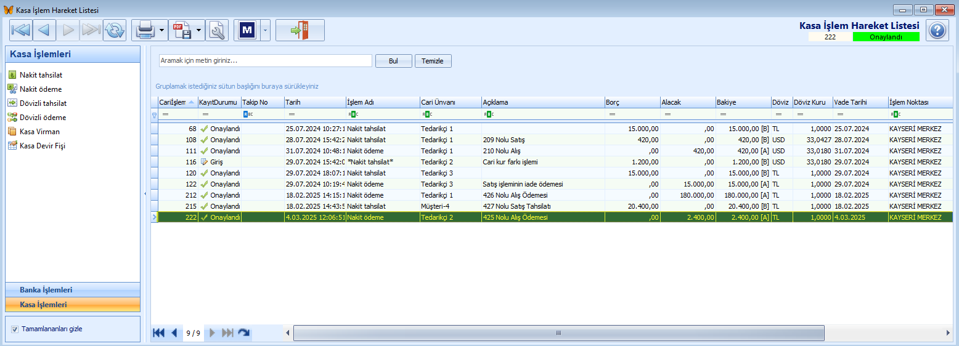This screenshot has width=959, height=346.
Task: Open Nakit tahsilat from sidebar
Action: [x=41, y=75]
